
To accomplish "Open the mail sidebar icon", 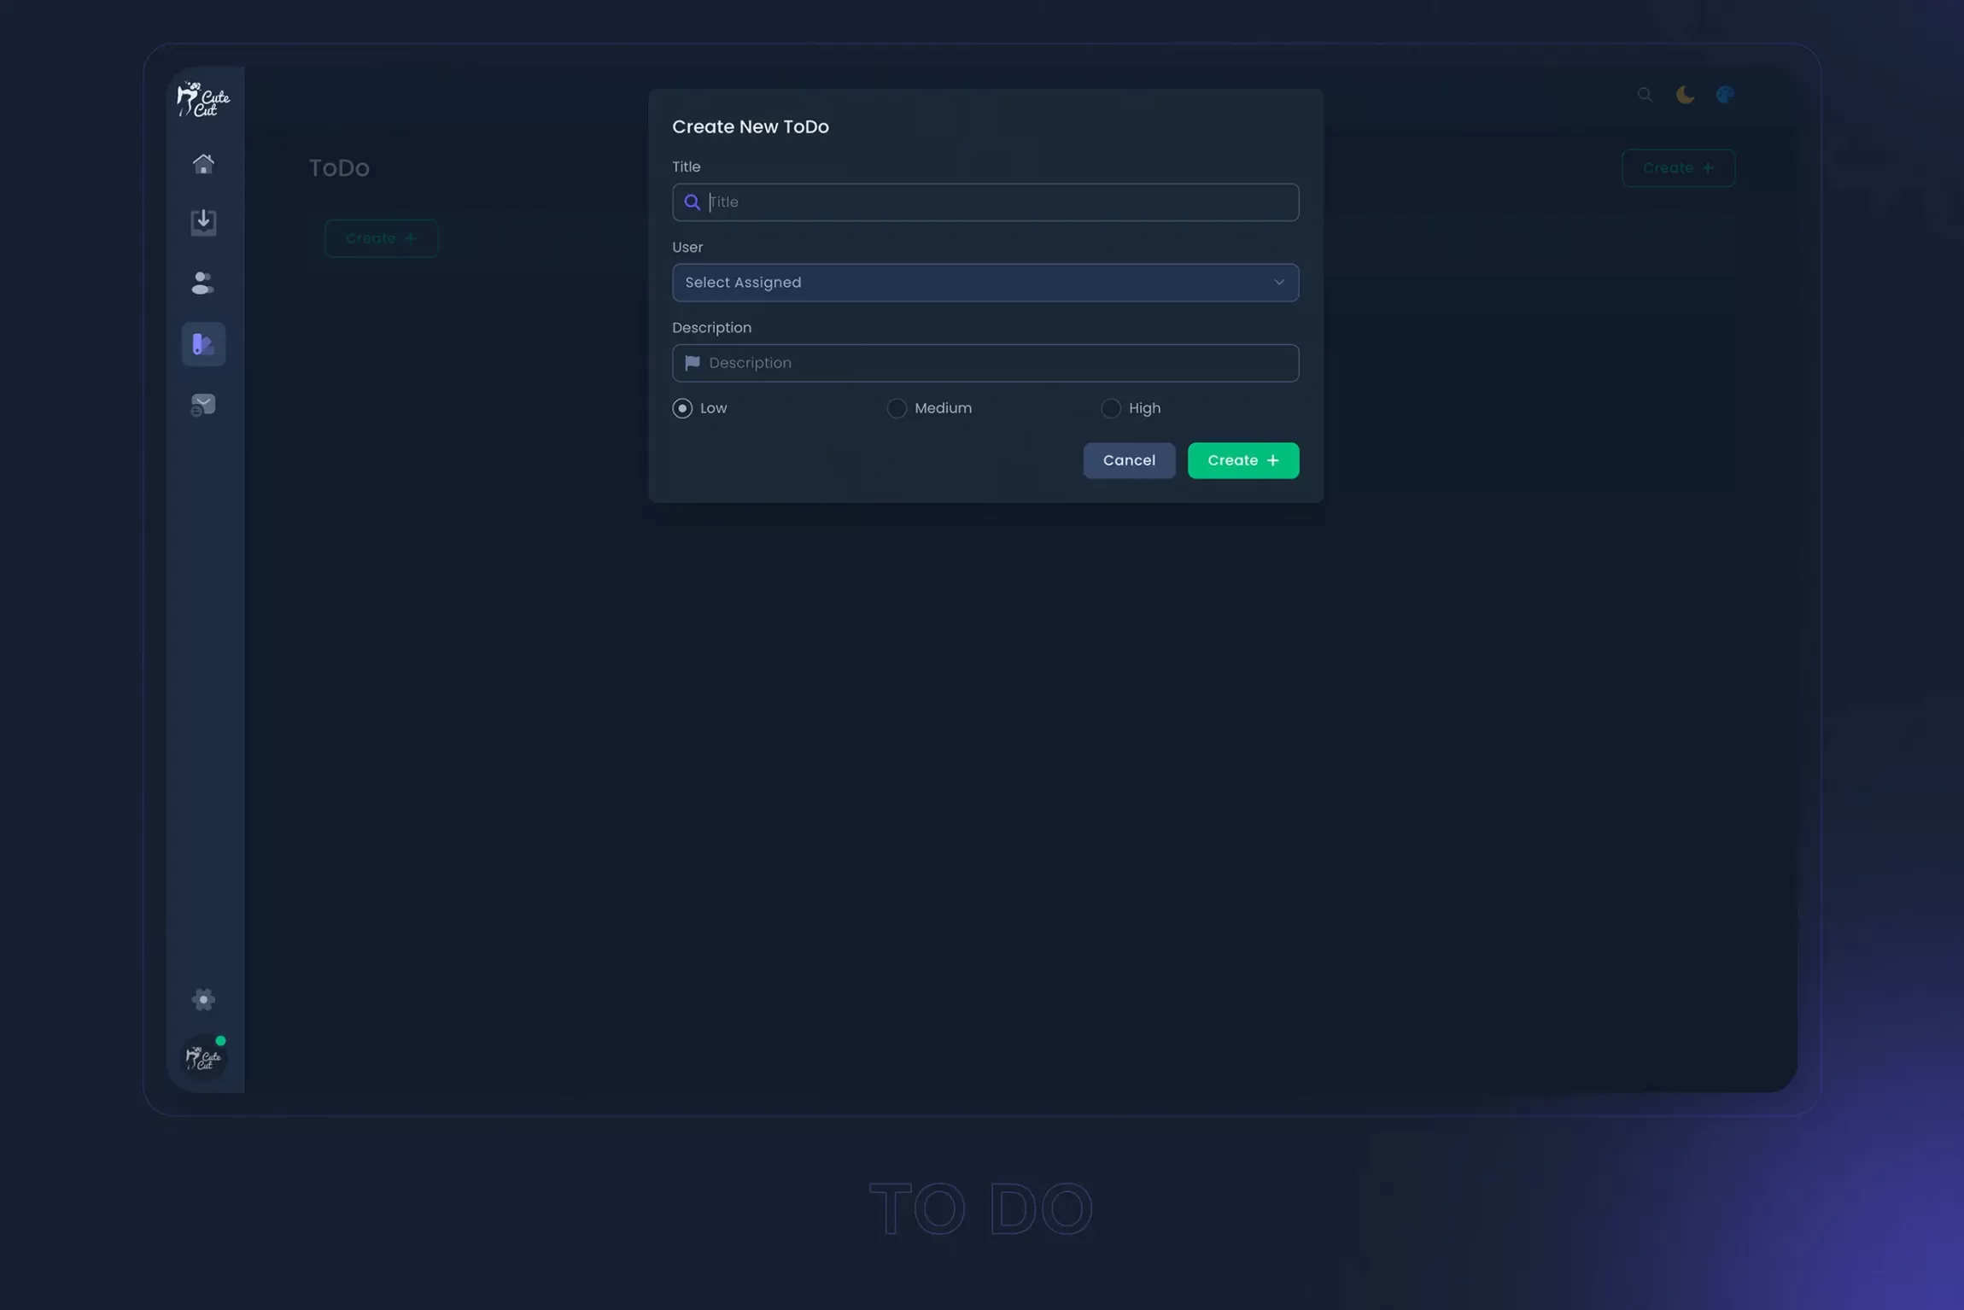I will 203,405.
